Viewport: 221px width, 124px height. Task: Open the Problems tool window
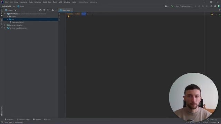coord(9,120)
